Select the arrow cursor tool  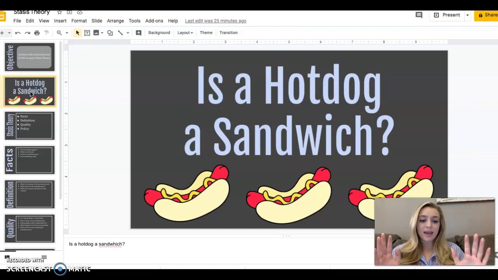click(x=77, y=33)
